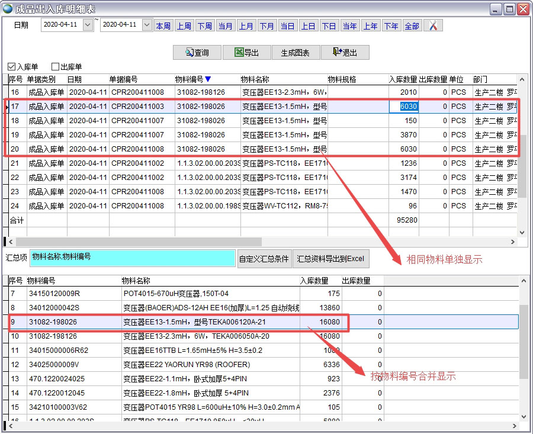This screenshot has width=533, height=434.
Task: Uncheck the 入库单 checkbox
Action: coord(11,66)
